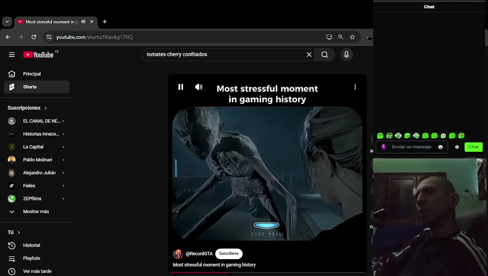
Task: Open chat settings gear
Action: [x=457, y=147]
